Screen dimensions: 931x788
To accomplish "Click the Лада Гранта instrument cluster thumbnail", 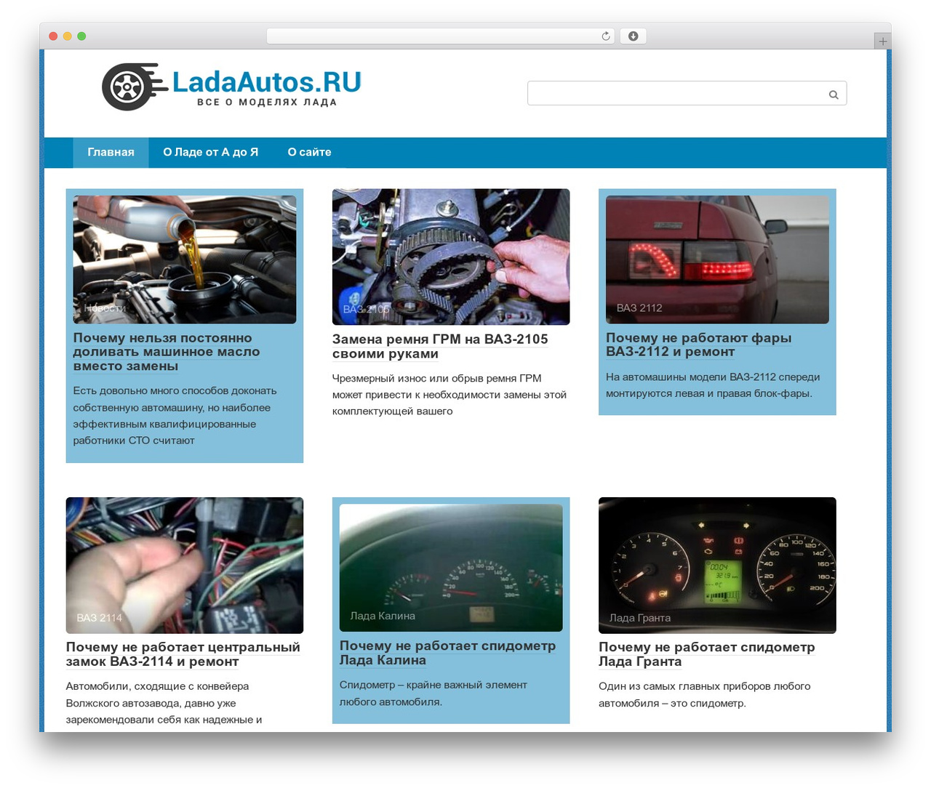I will (x=717, y=566).
